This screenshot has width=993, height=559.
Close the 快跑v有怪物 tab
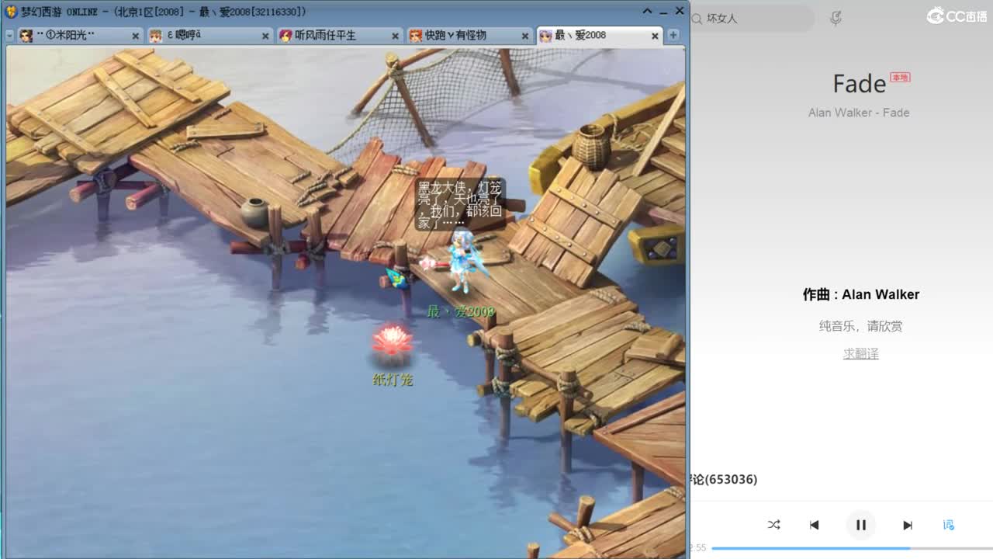tap(525, 36)
